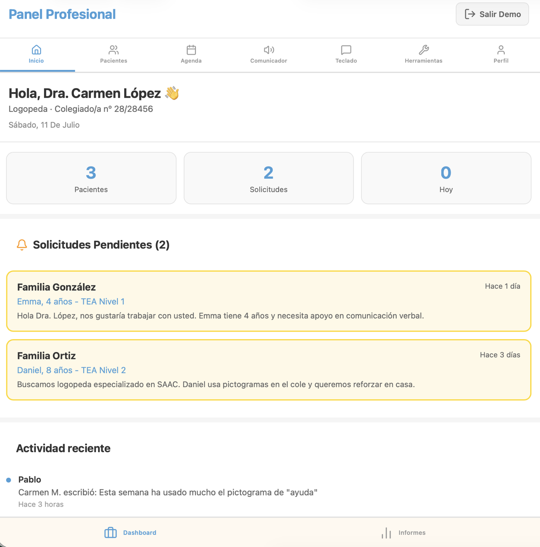Open the Teclado chat bubble icon
Image resolution: width=540 pixels, height=547 pixels.
pos(346,50)
